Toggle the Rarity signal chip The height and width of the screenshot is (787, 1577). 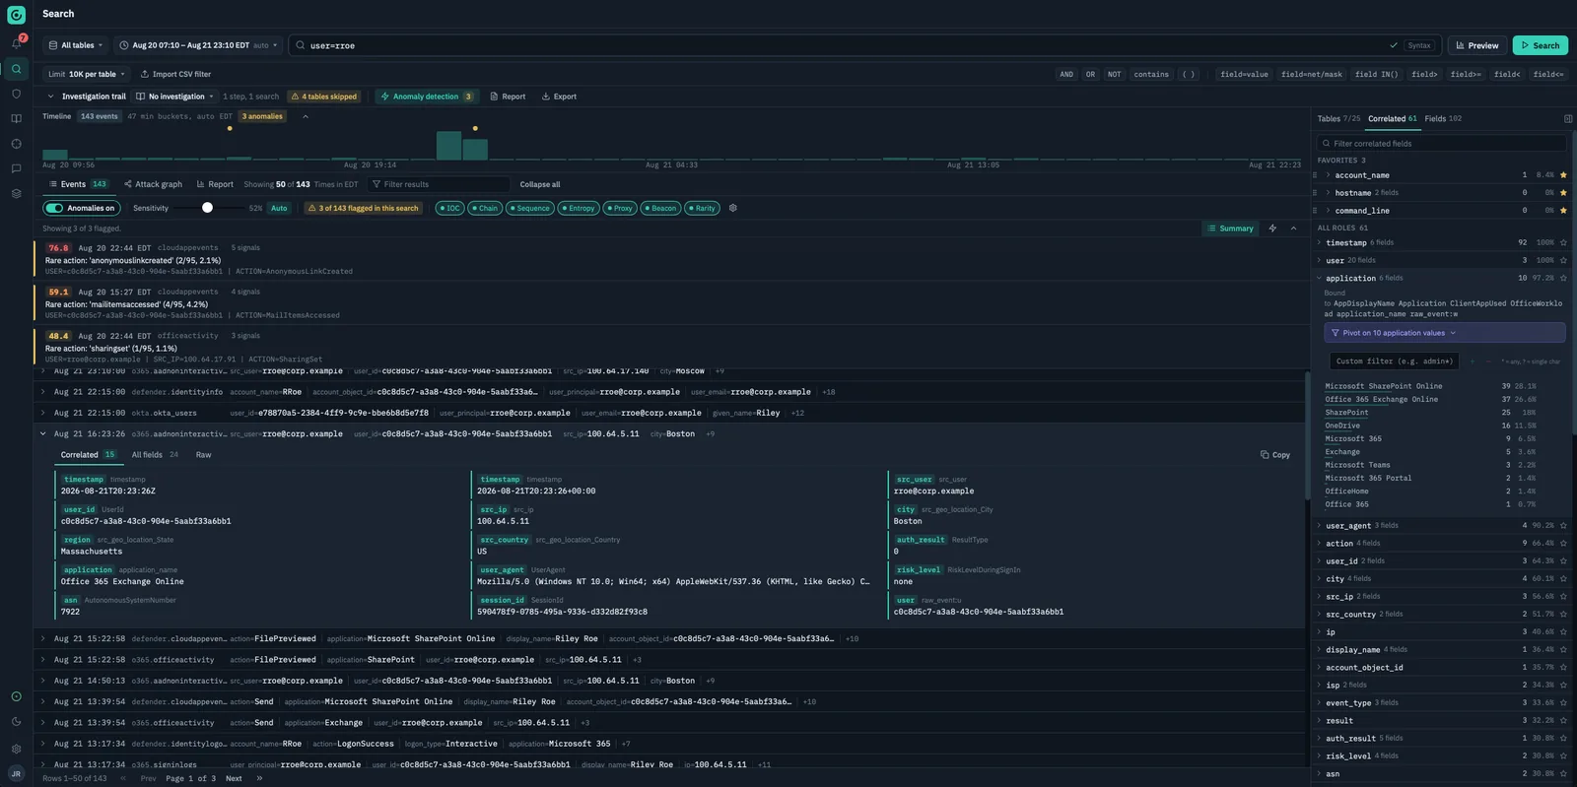pos(702,208)
